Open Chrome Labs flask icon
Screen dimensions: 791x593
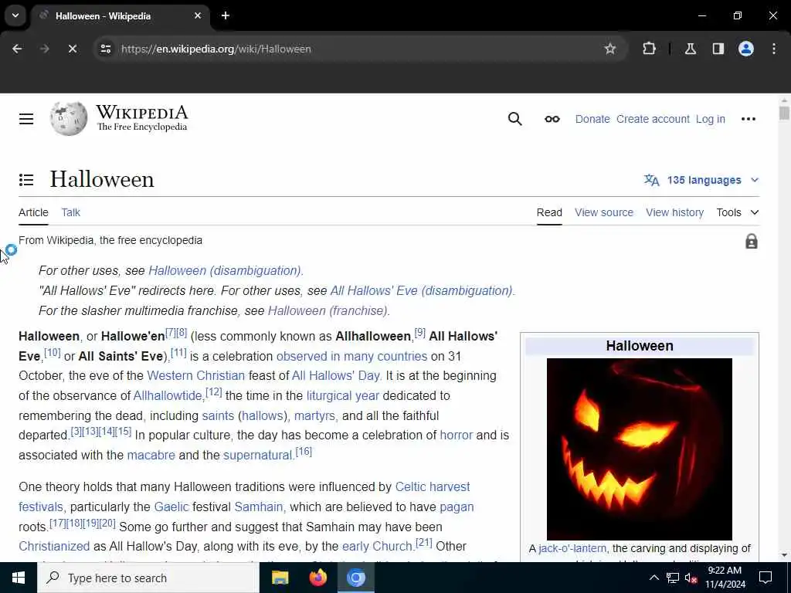691,49
